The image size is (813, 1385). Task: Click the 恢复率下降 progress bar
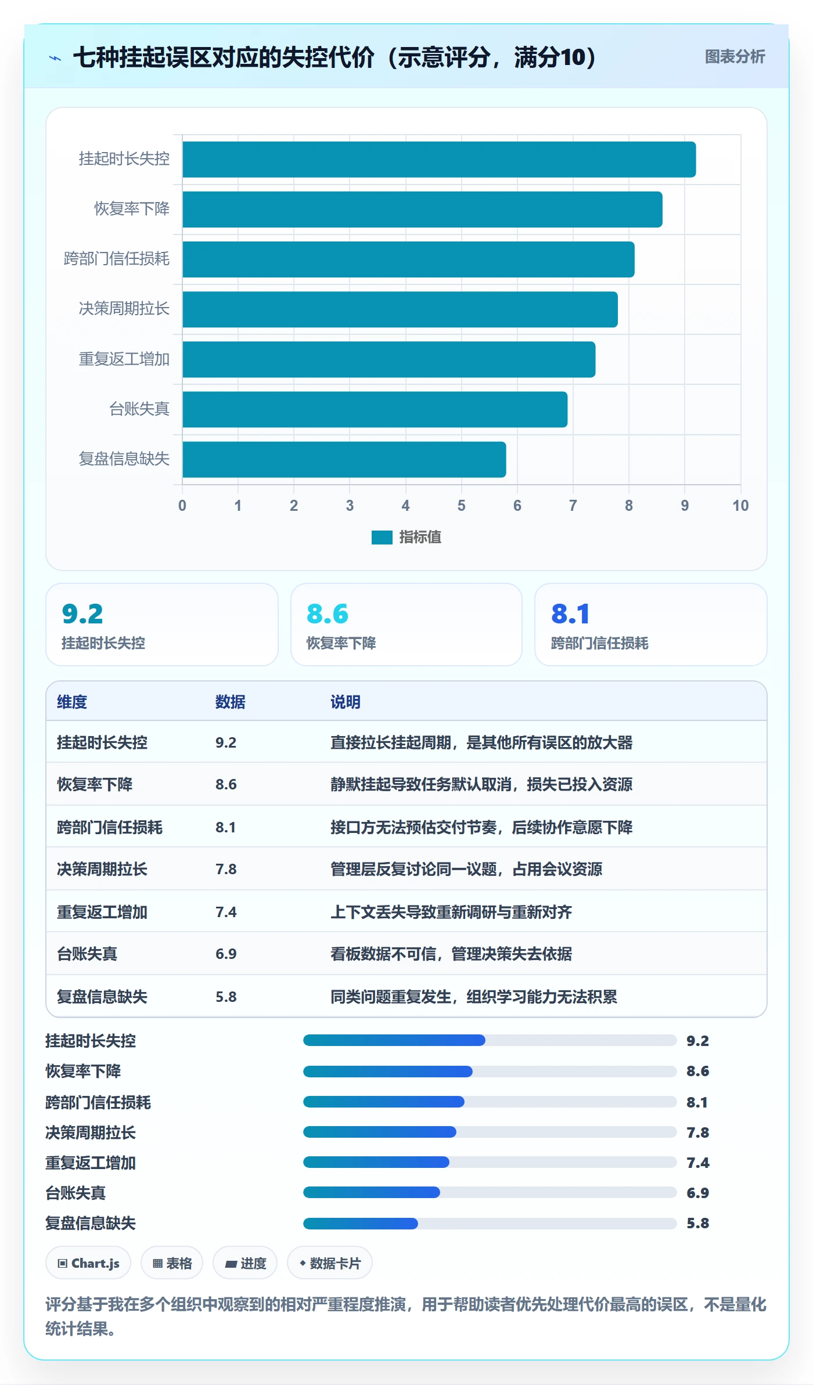coord(490,1071)
